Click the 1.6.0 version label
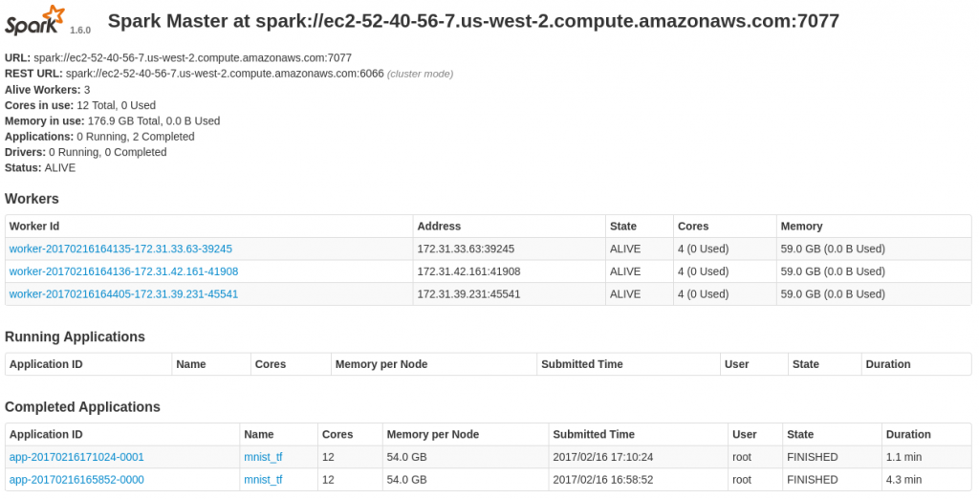979x499 pixels. [80, 30]
